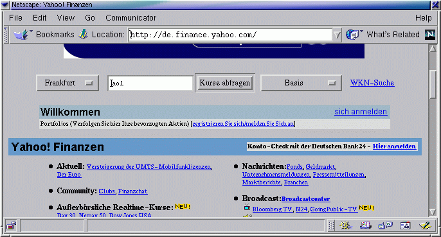Click the Yahoo! Finanzen heading text
This screenshot has width=441, height=237.
58,147
